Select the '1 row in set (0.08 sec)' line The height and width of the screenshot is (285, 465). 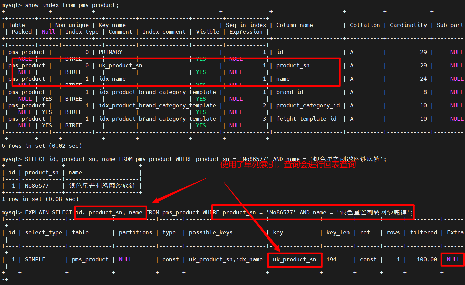[40, 199]
